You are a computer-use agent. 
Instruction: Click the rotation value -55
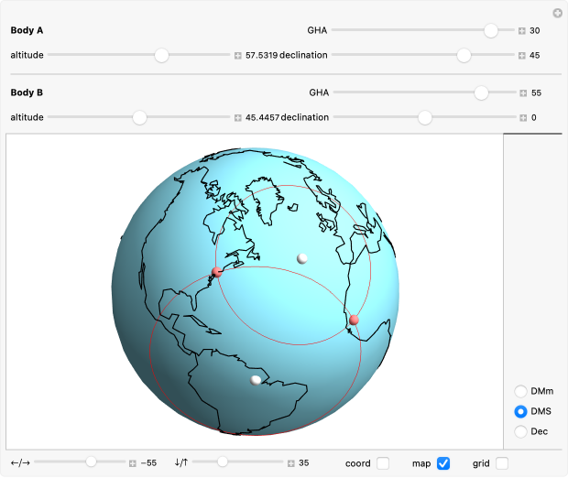tap(148, 463)
